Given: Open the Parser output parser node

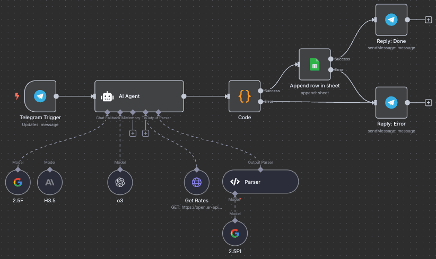Looking at the screenshot, I should [x=260, y=182].
